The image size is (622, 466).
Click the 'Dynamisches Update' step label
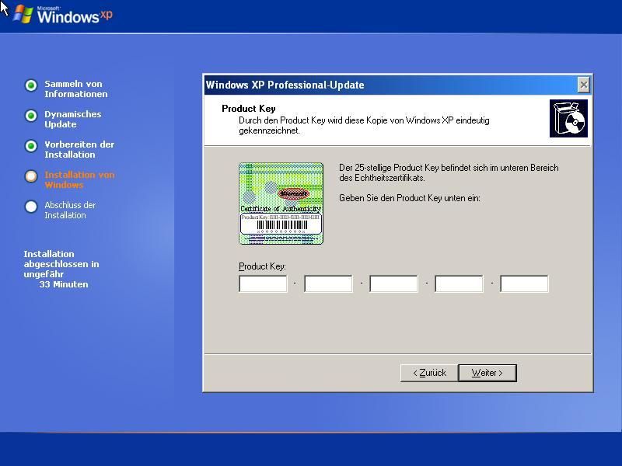(x=72, y=120)
